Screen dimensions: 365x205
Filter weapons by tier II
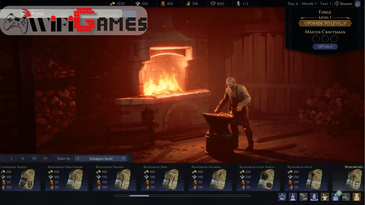tap(22, 158)
